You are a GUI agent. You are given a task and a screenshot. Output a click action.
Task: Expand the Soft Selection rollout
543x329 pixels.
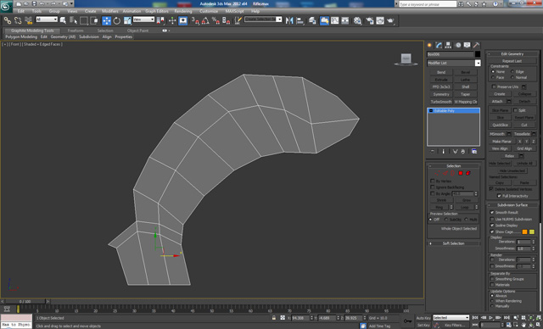454,243
